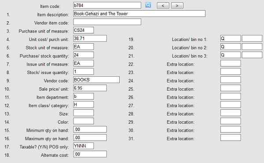Click the magnifier search icon beside Item code
264x163 pixels.
click(x=148, y=5)
